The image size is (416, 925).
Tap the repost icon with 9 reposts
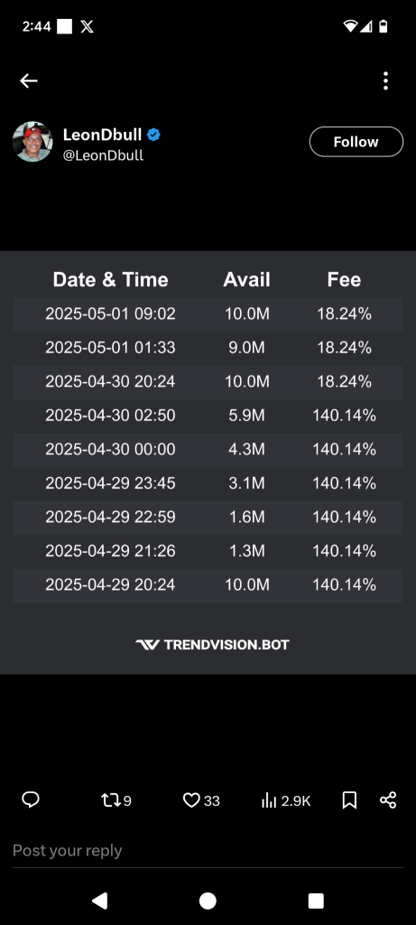click(116, 800)
